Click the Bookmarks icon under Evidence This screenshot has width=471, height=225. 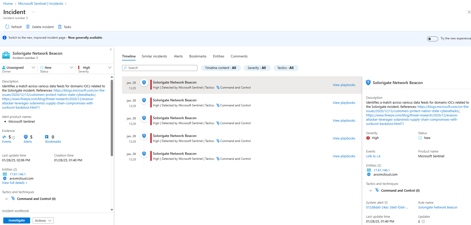(x=47, y=137)
